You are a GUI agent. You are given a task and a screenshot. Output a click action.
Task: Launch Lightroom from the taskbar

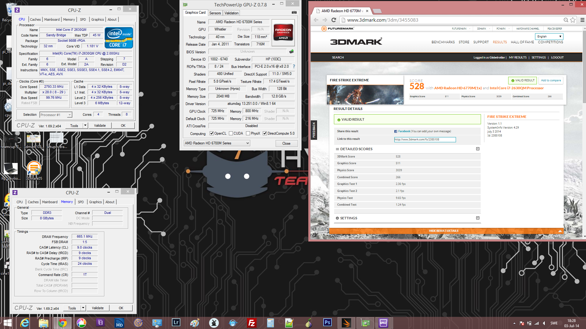[176, 323]
